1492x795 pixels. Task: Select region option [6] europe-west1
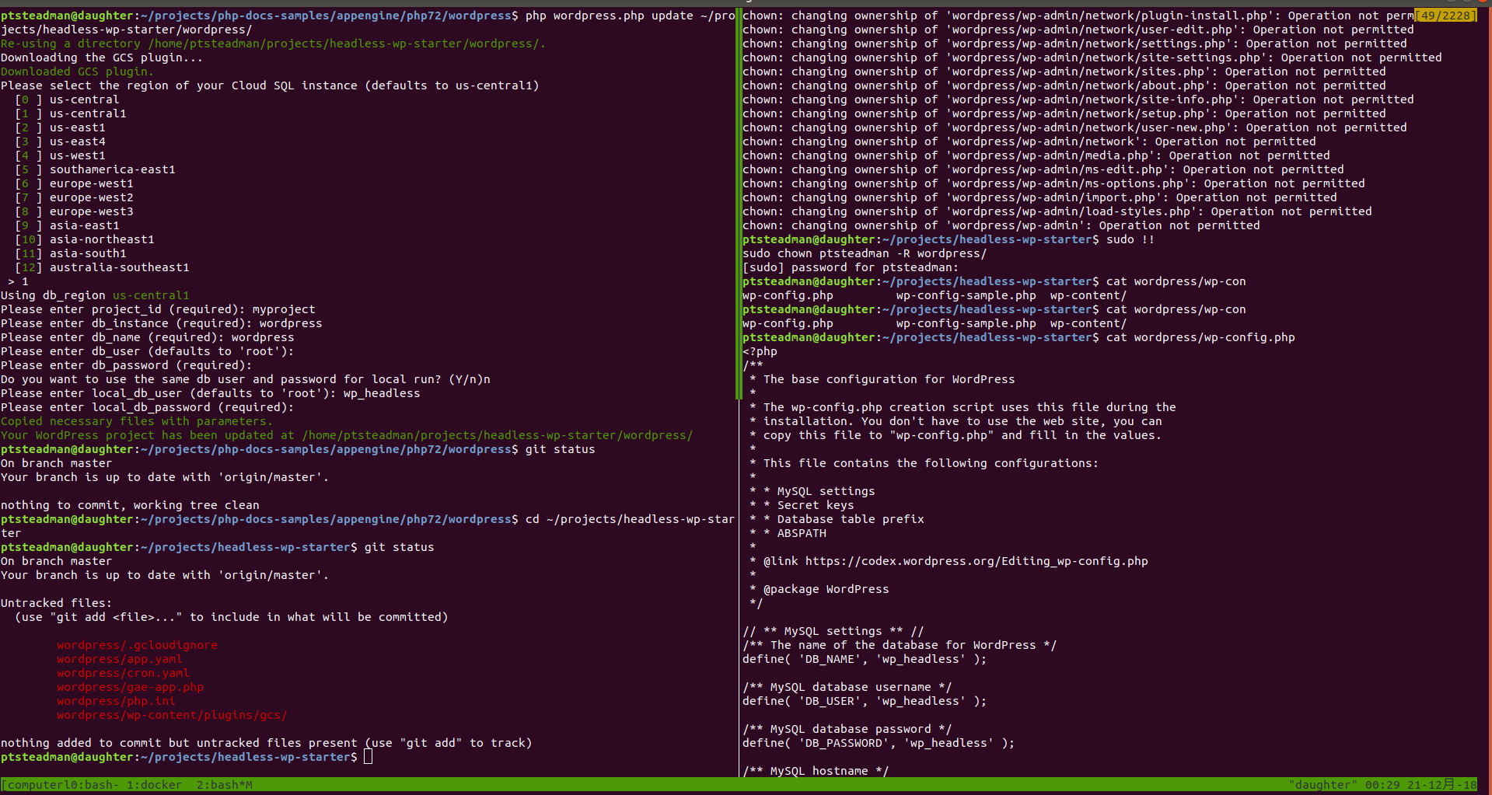point(75,183)
